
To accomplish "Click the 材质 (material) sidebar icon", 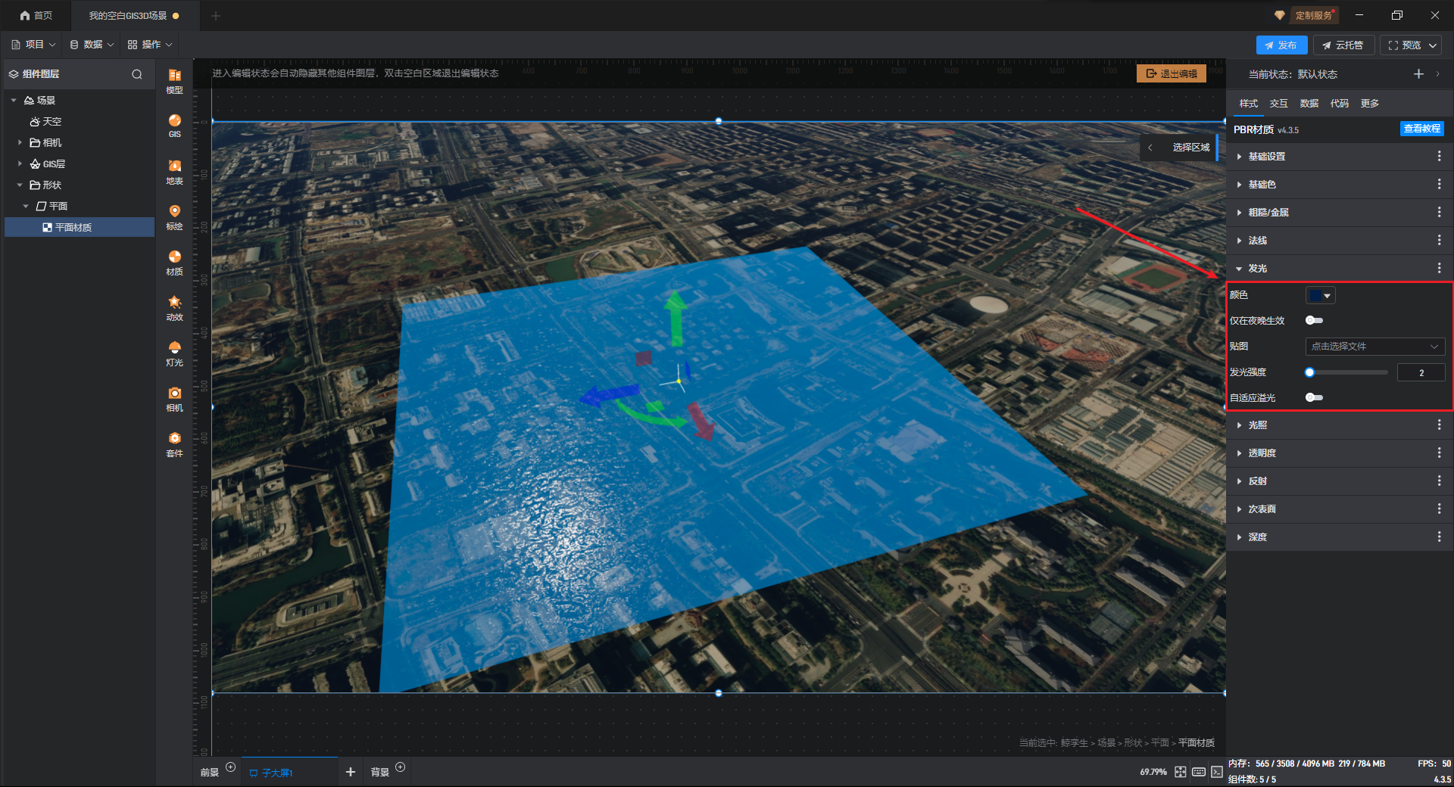I will point(174,262).
